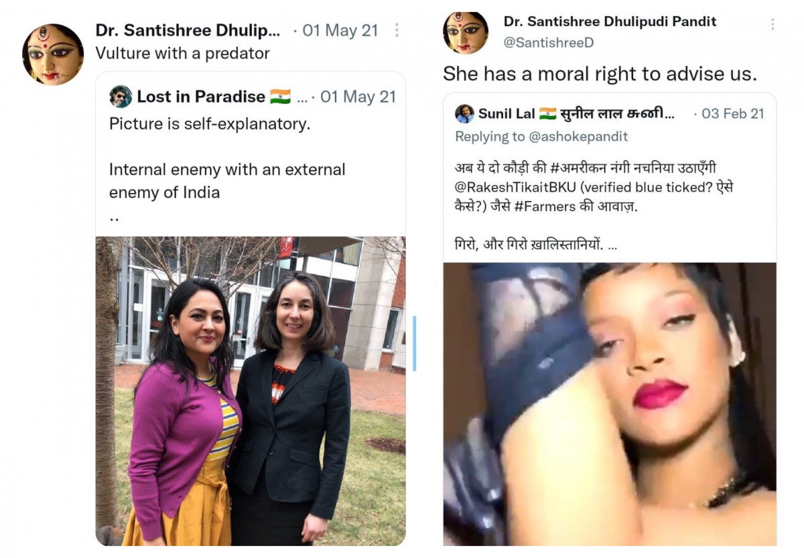804x558 pixels.
Task: Click the India flag beside Lost in Paradise
Action: point(280,97)
